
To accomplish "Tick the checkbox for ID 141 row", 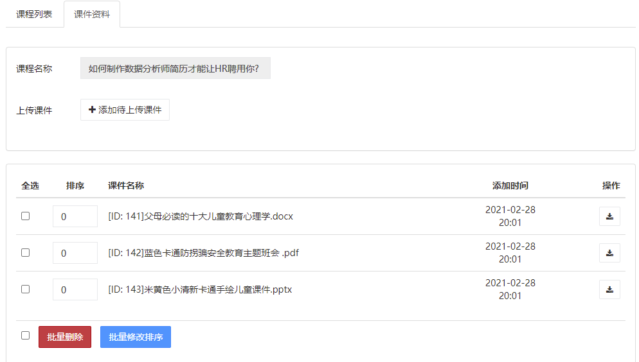I will (25, 216).
